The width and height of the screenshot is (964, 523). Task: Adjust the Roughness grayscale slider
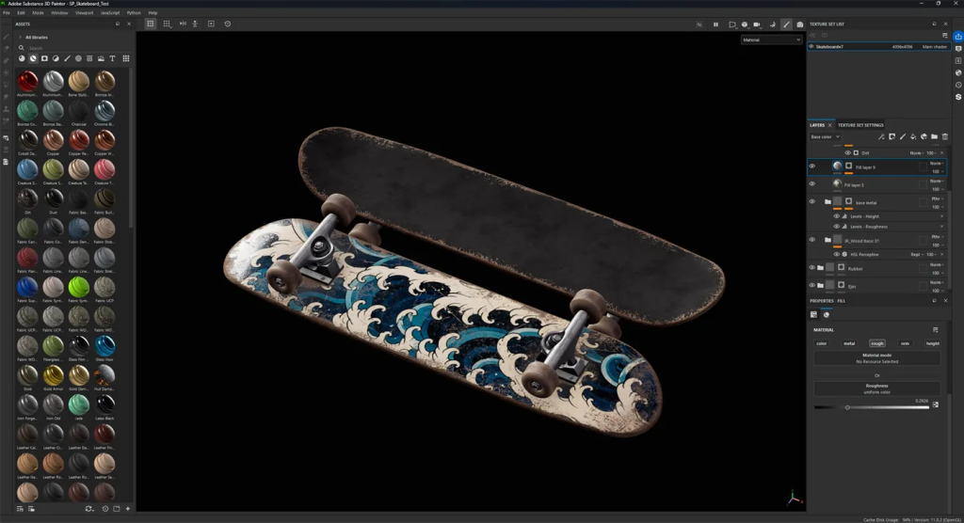[x=871, y=407]
